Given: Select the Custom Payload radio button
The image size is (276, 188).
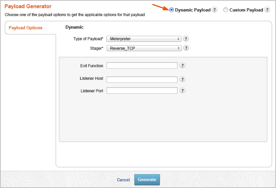Looking at the screenshot, I should pyautogui.click(x=226, y=10).
